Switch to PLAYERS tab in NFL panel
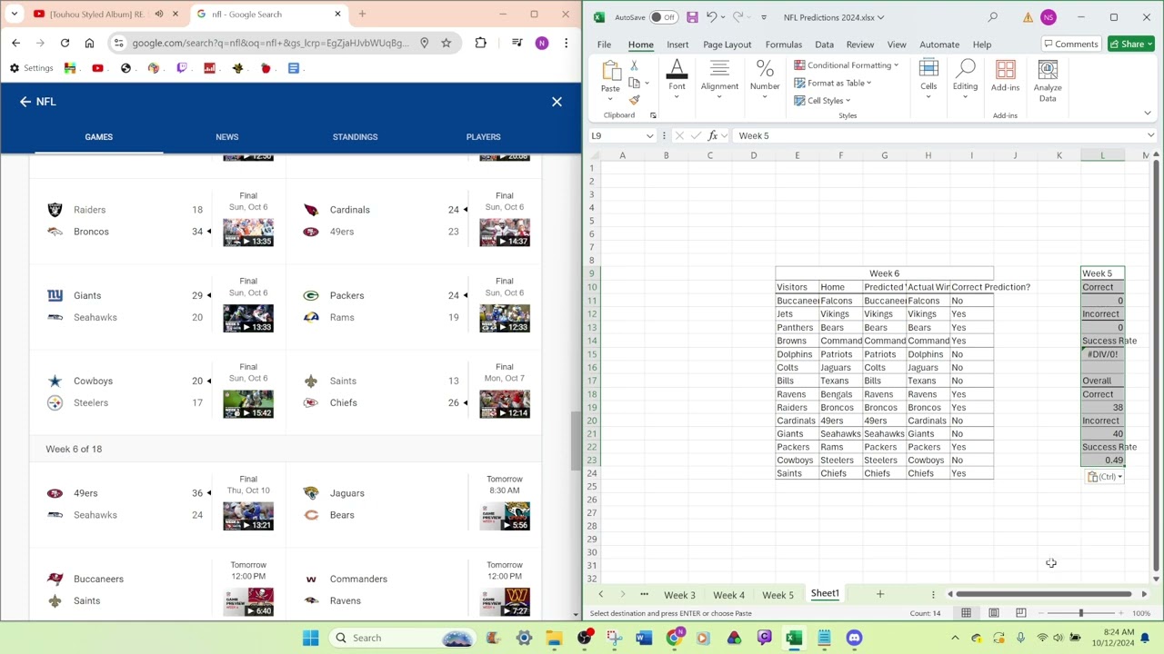1164x654 pixels. click(x=483, y=137)
